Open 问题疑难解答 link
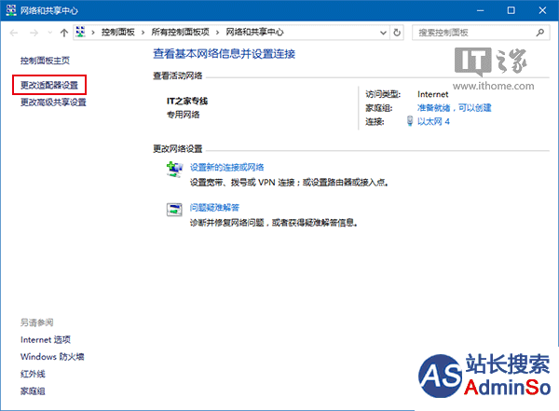559x411 pixels. pyautogui.click(x=214, y=208)
